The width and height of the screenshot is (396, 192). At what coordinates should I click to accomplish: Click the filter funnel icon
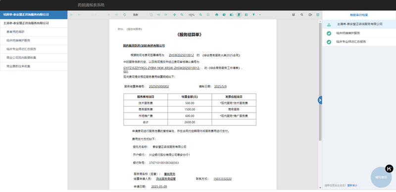tap(253, 15)
